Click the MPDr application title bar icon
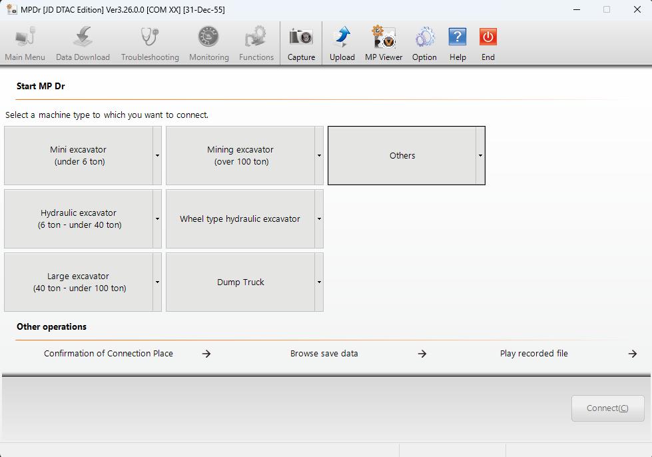Image resolution: width=652 pixels, height=457 pixels. click(x=11, y=9)
